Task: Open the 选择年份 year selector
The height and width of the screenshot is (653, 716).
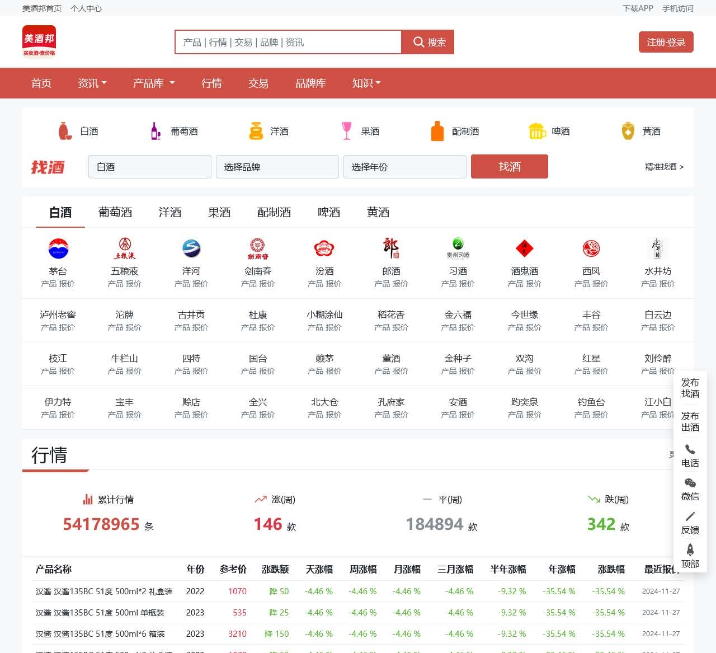Action: coord(405,167)
